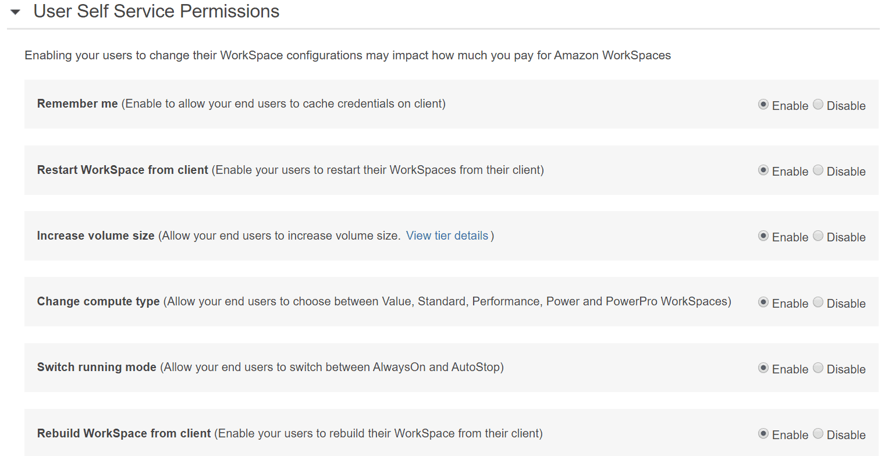Enable Switch running mode option
This screenshot has width=892, height=456.
(x=763, y=368)
